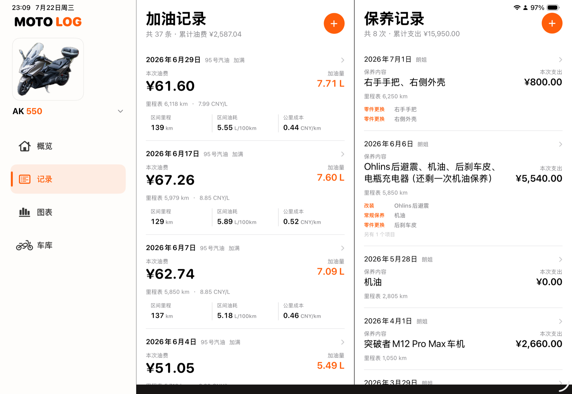Switch to the 记录 menu item
The height and width of the screenshot is (394, 572).
(68, 179)
